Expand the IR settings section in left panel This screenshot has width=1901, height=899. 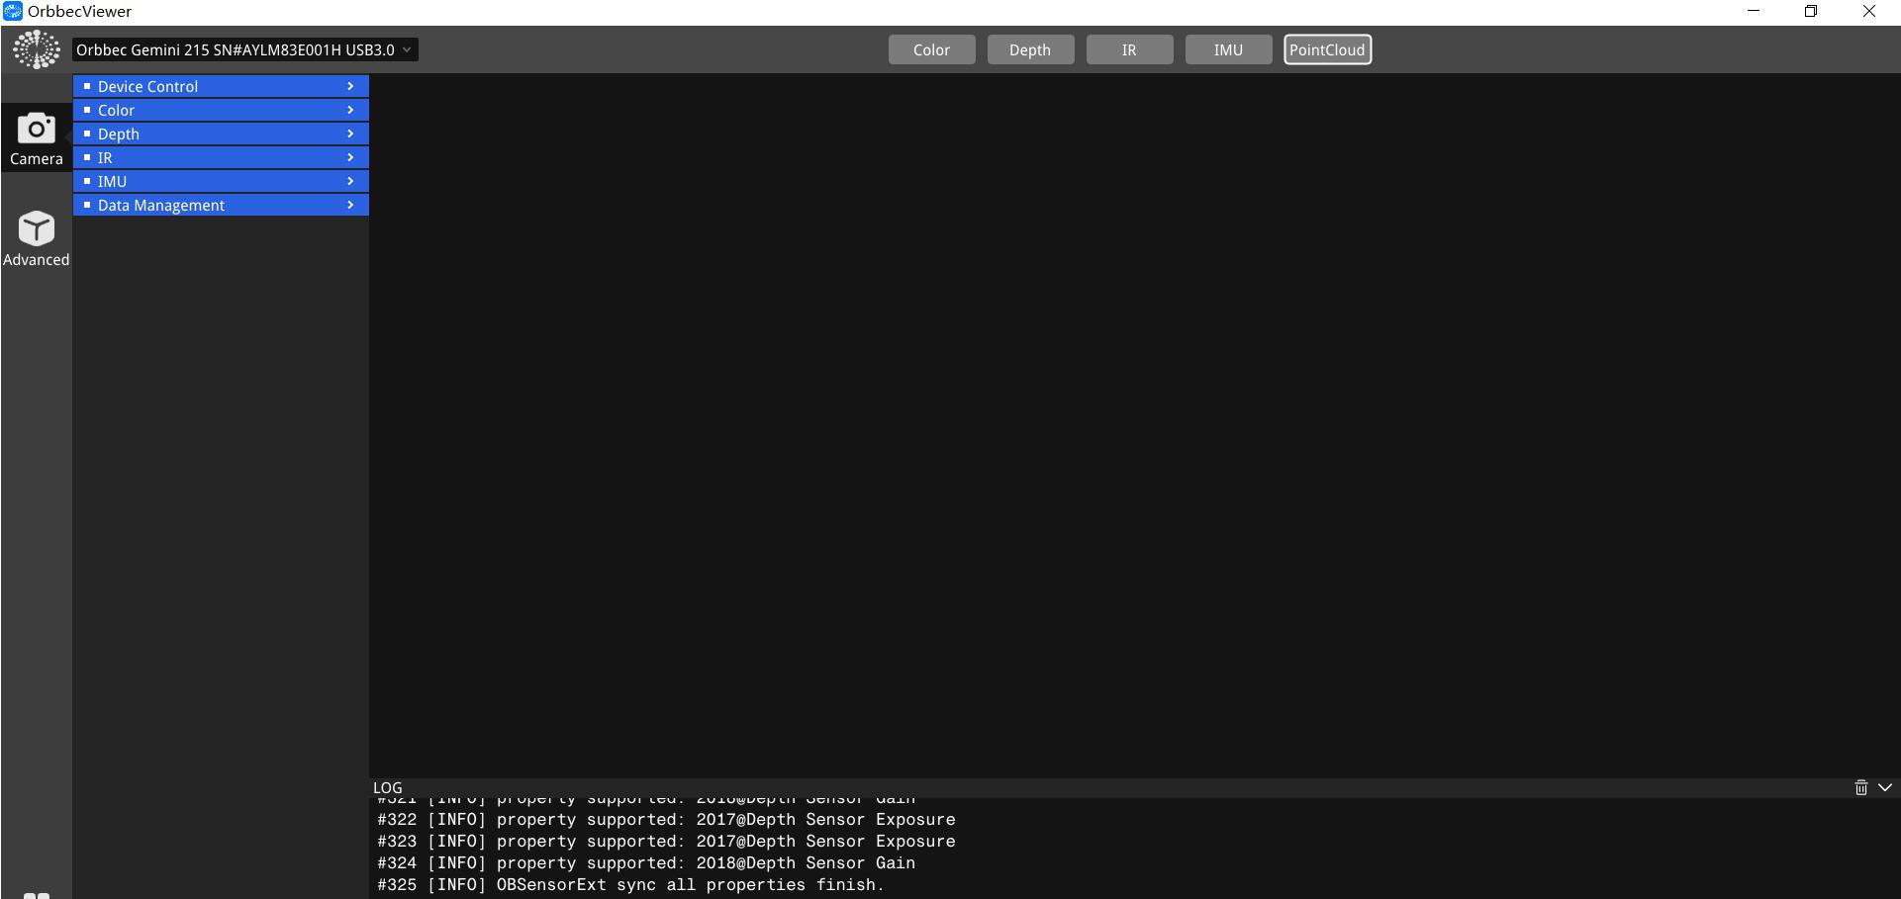[221, 157]
